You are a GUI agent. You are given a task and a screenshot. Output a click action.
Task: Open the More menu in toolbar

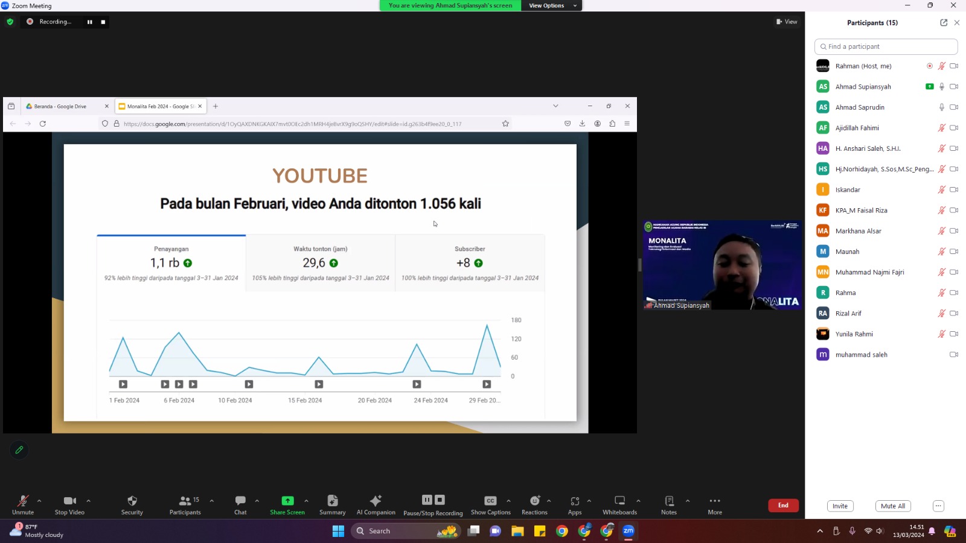715,501
